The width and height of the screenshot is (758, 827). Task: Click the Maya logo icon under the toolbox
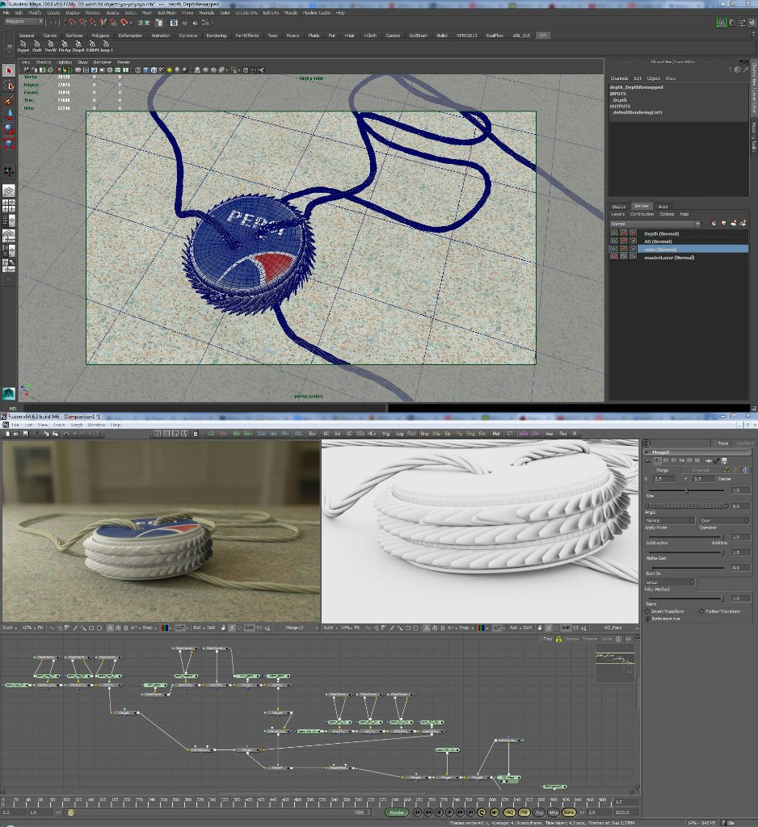(x=8, y=393)
